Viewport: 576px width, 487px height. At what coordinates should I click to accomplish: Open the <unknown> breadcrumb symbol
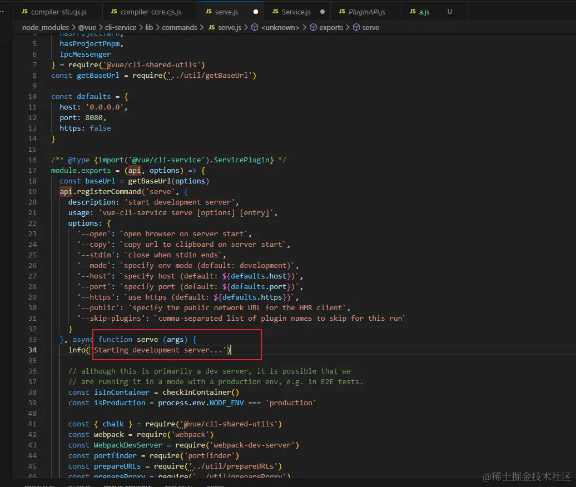[280, 28]
